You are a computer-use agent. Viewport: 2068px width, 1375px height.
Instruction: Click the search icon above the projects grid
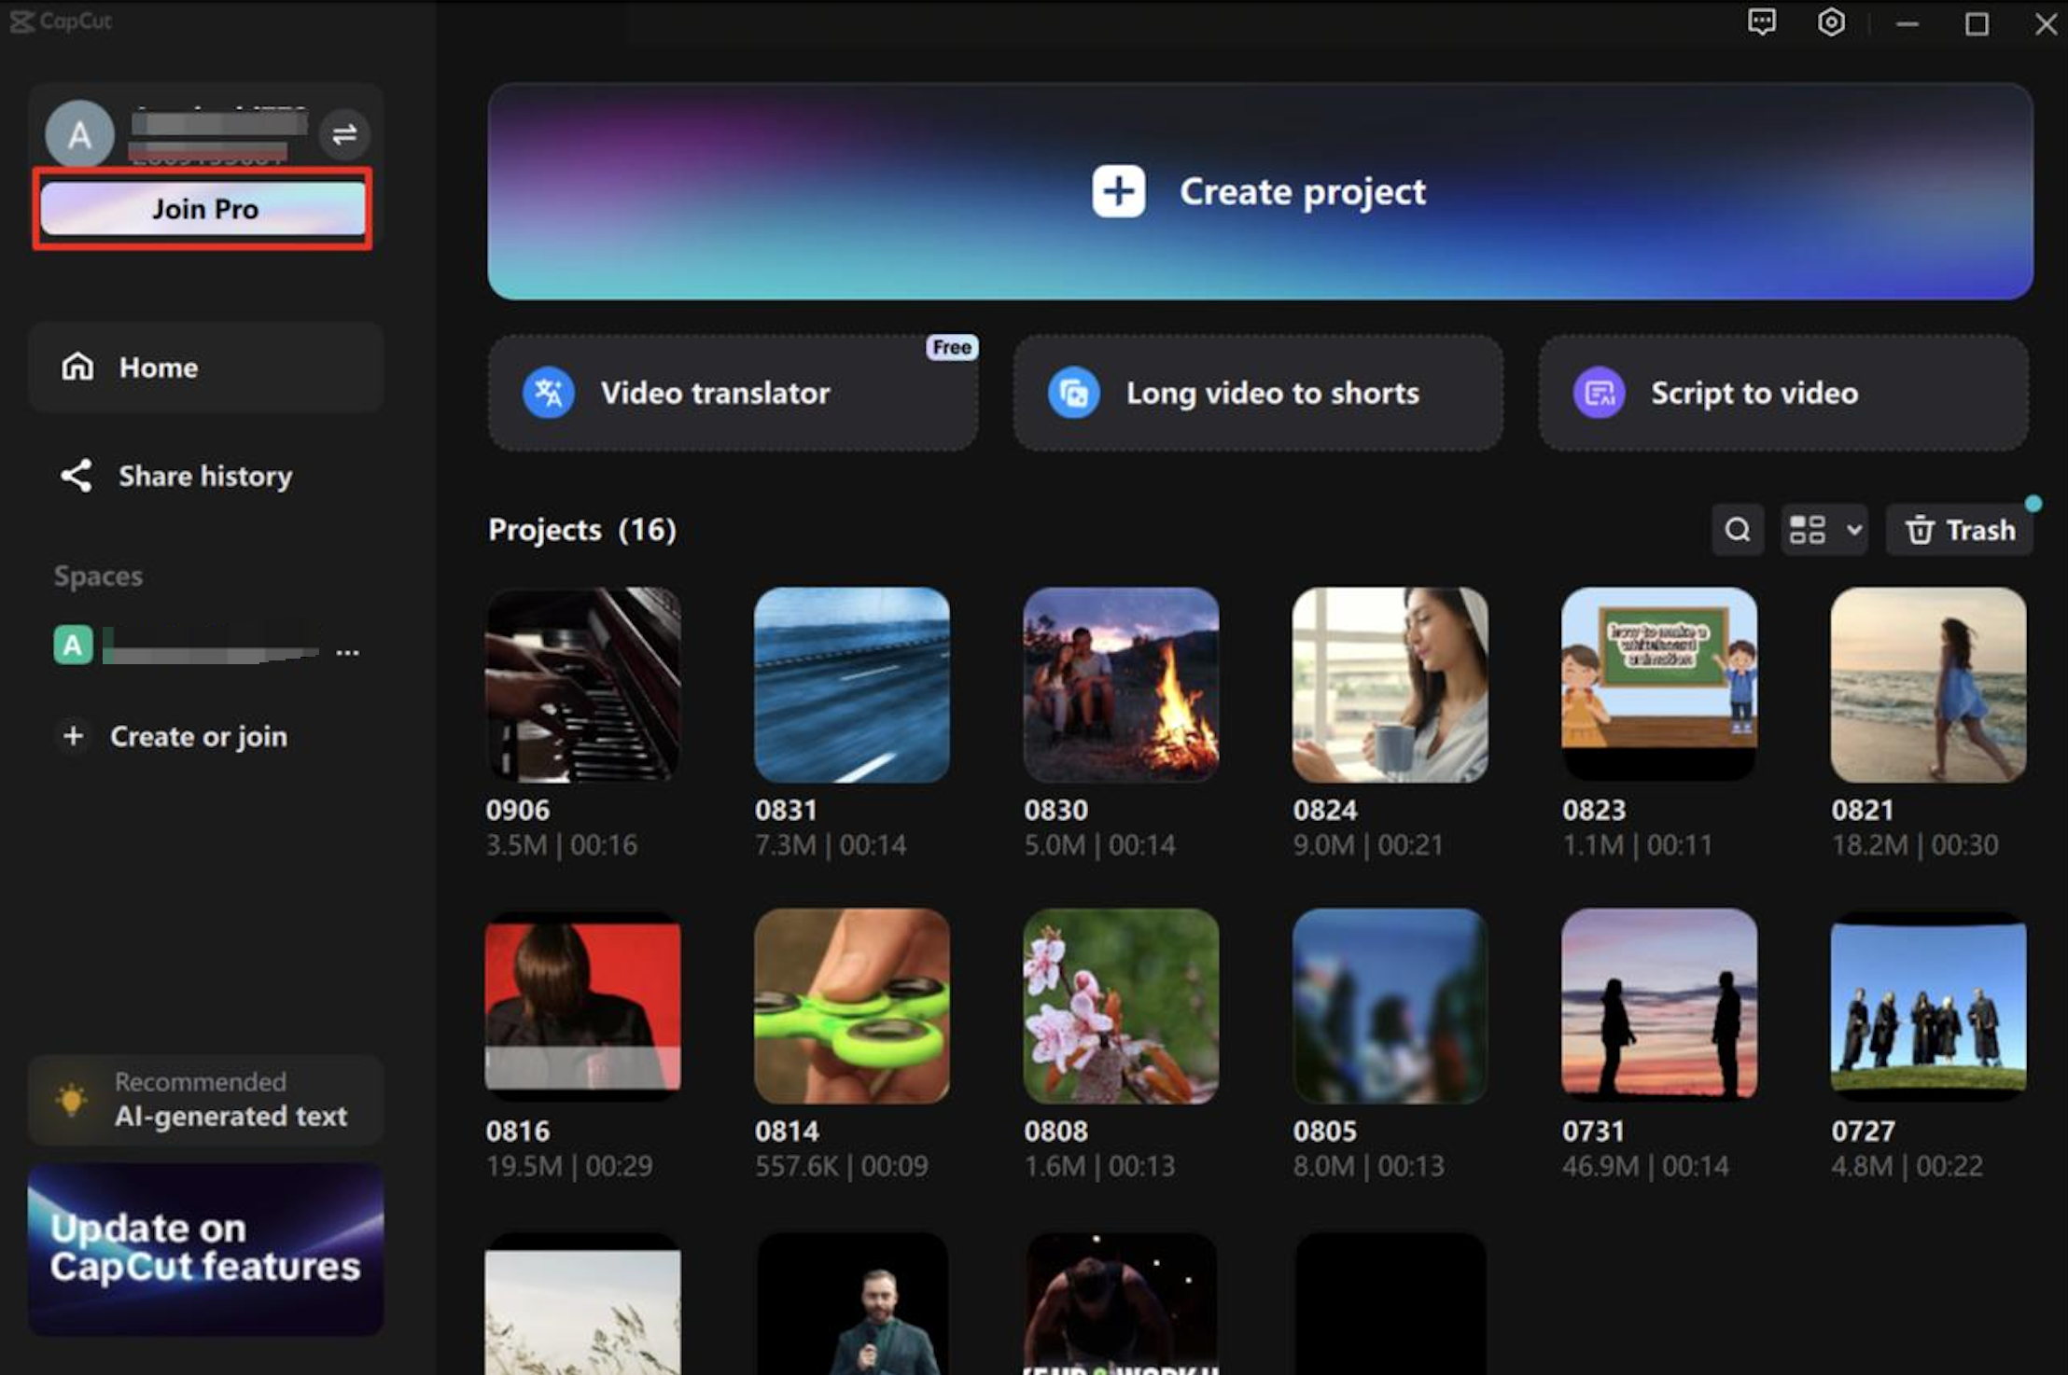coord(1737,530)
